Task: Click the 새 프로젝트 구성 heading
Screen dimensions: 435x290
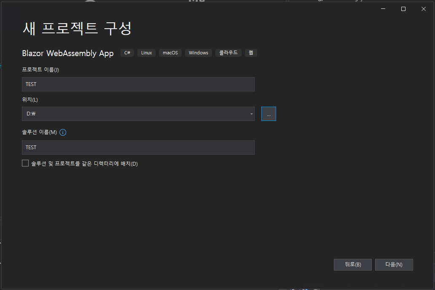Action: [77, 28]
